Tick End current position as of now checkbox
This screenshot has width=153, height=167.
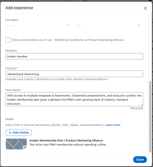click(x=8, y=40)
